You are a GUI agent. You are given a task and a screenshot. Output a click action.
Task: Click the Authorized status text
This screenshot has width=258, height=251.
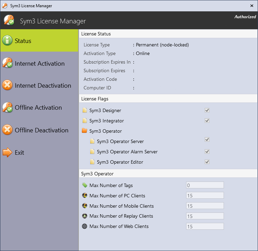(245, 17)
